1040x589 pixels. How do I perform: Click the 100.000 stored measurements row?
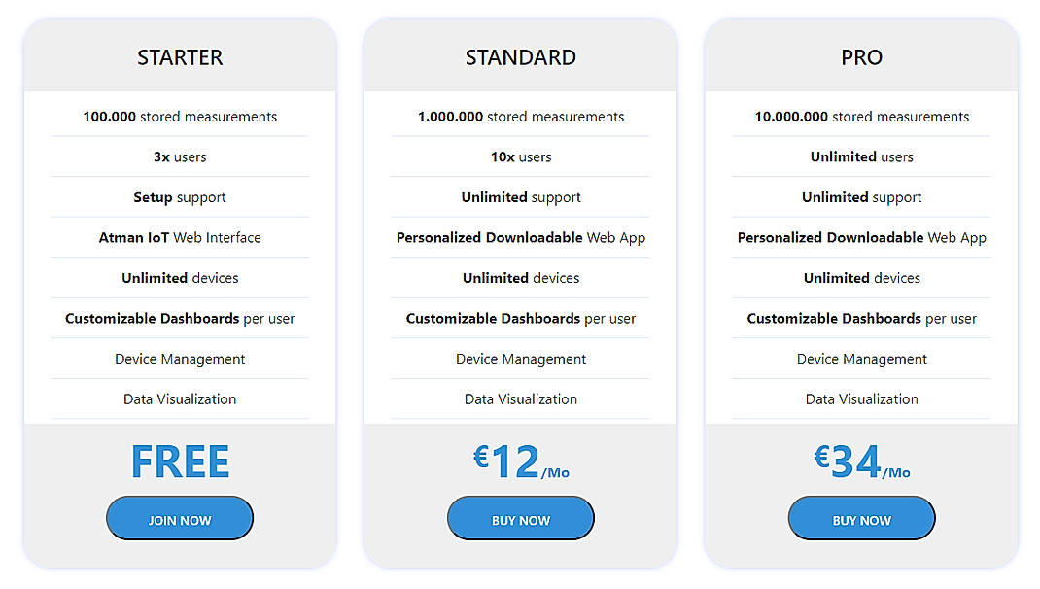[x=180, y=116]
